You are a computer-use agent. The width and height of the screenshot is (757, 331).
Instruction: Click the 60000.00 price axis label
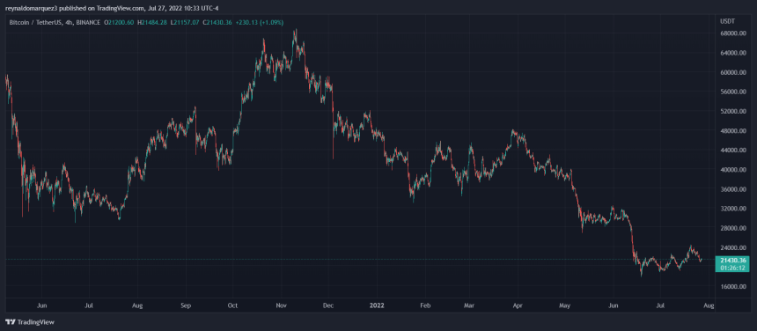point(733,72)
